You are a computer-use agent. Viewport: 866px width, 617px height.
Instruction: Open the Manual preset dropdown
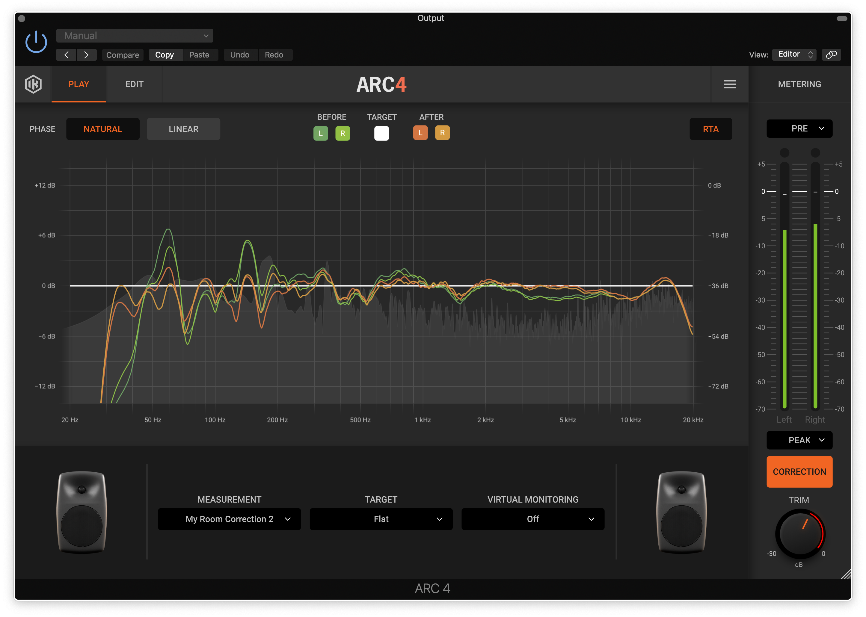pyautogui.click(x=135, y=36)
